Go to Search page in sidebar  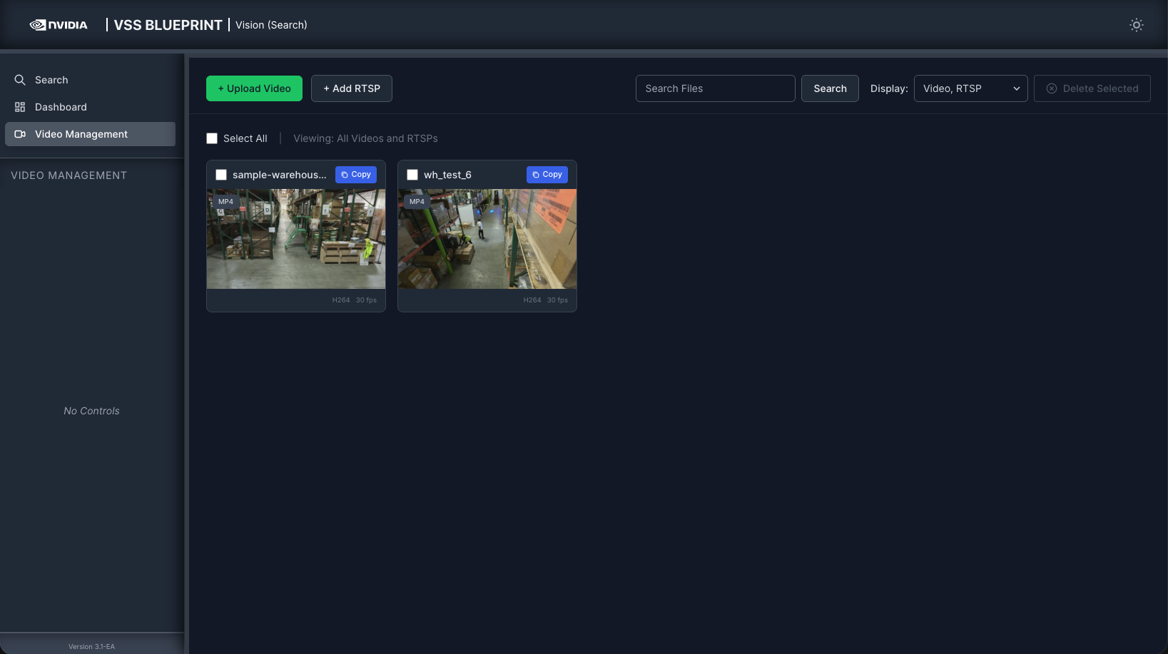point(51,80)
